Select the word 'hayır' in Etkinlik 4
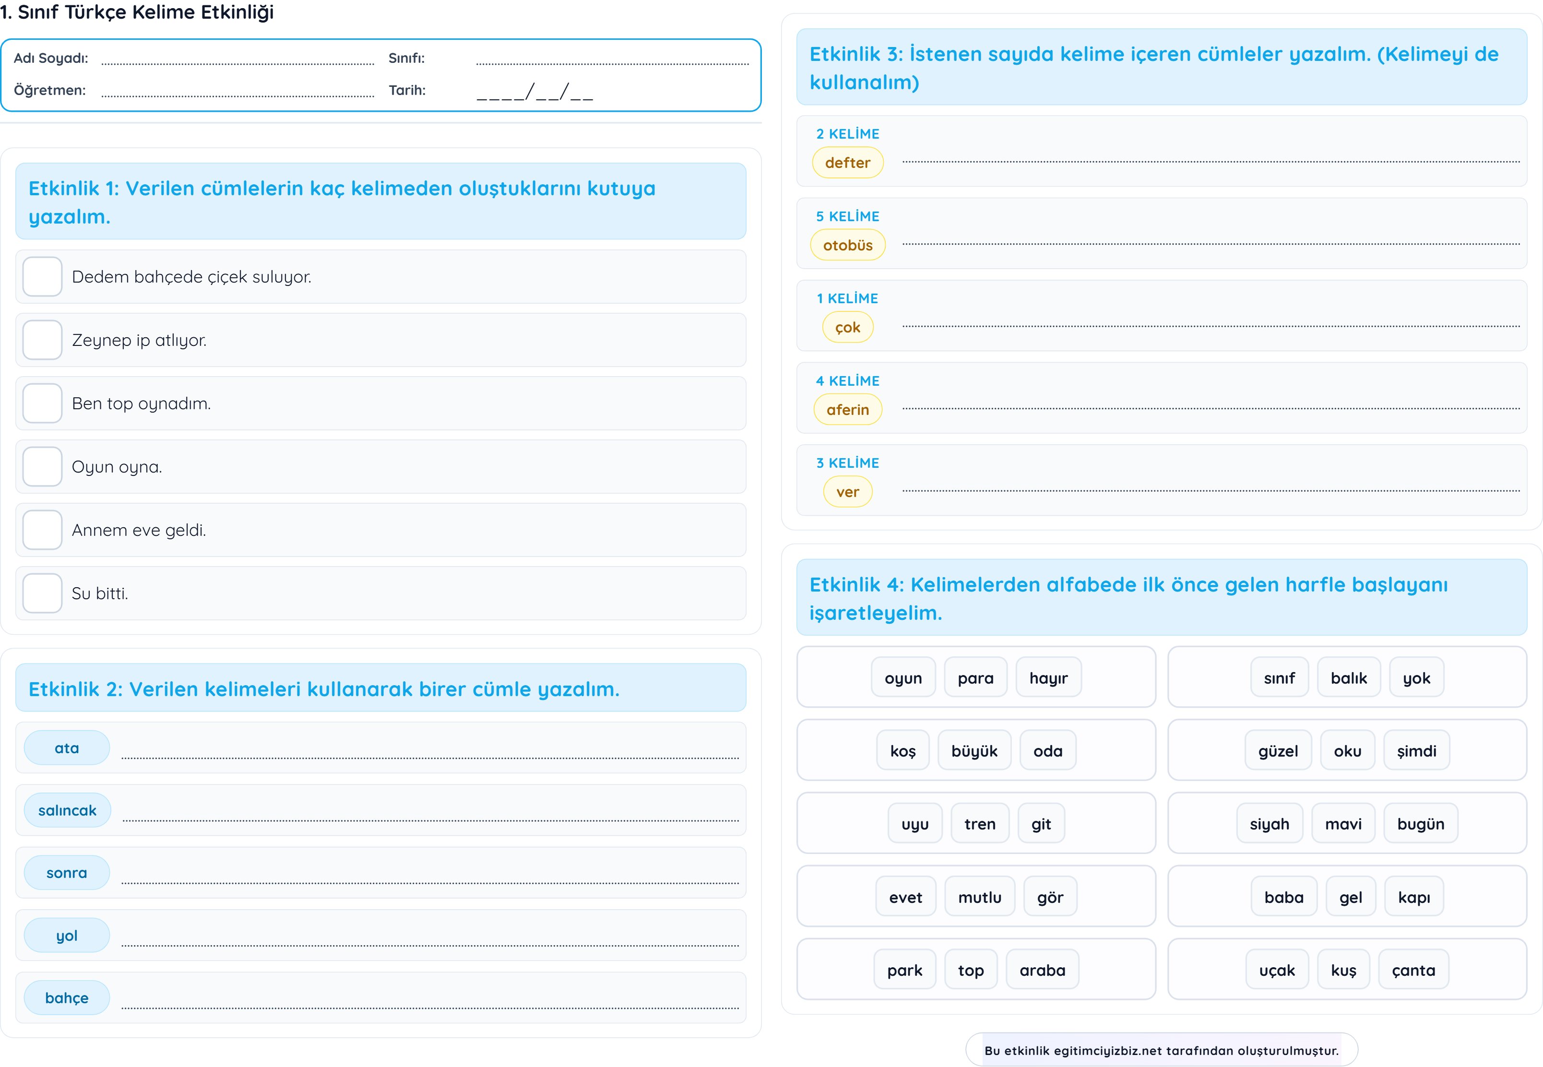The image size is (1543, 1067). 1047,677
